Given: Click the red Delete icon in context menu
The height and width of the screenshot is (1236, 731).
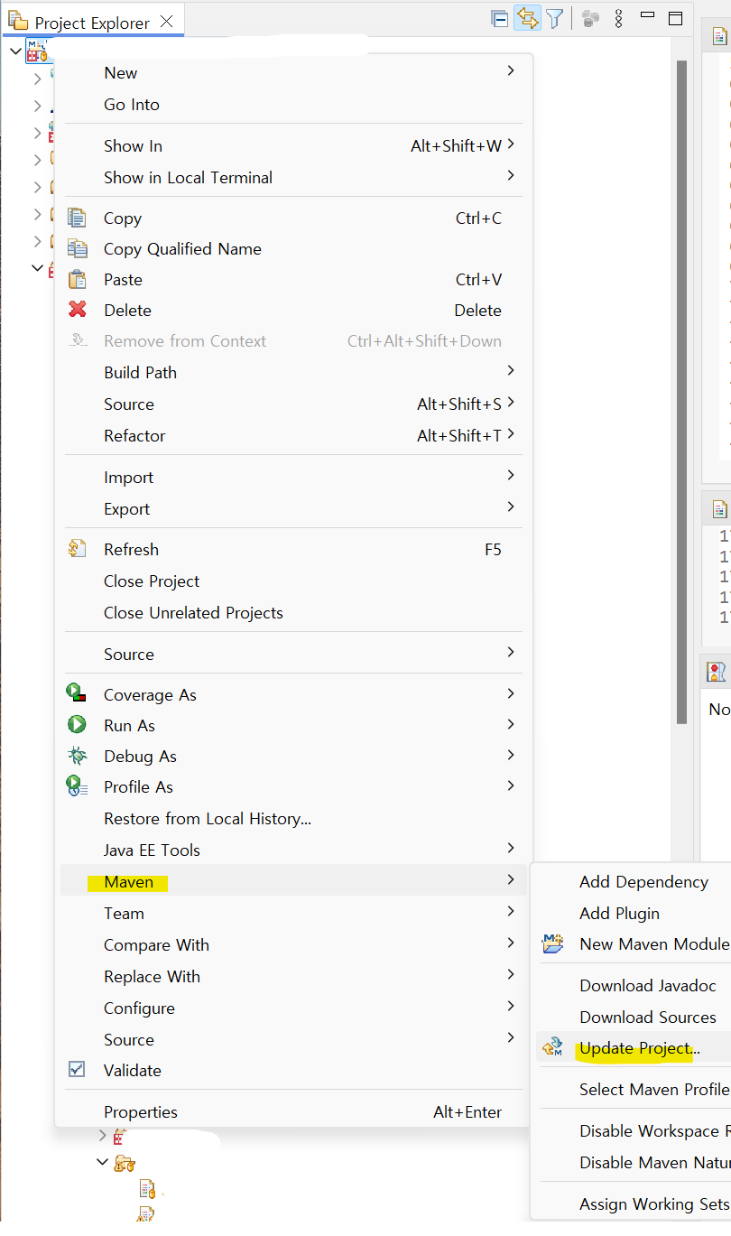Looking at the screenshot, I should pyautogui.click(x=77, y=310).
